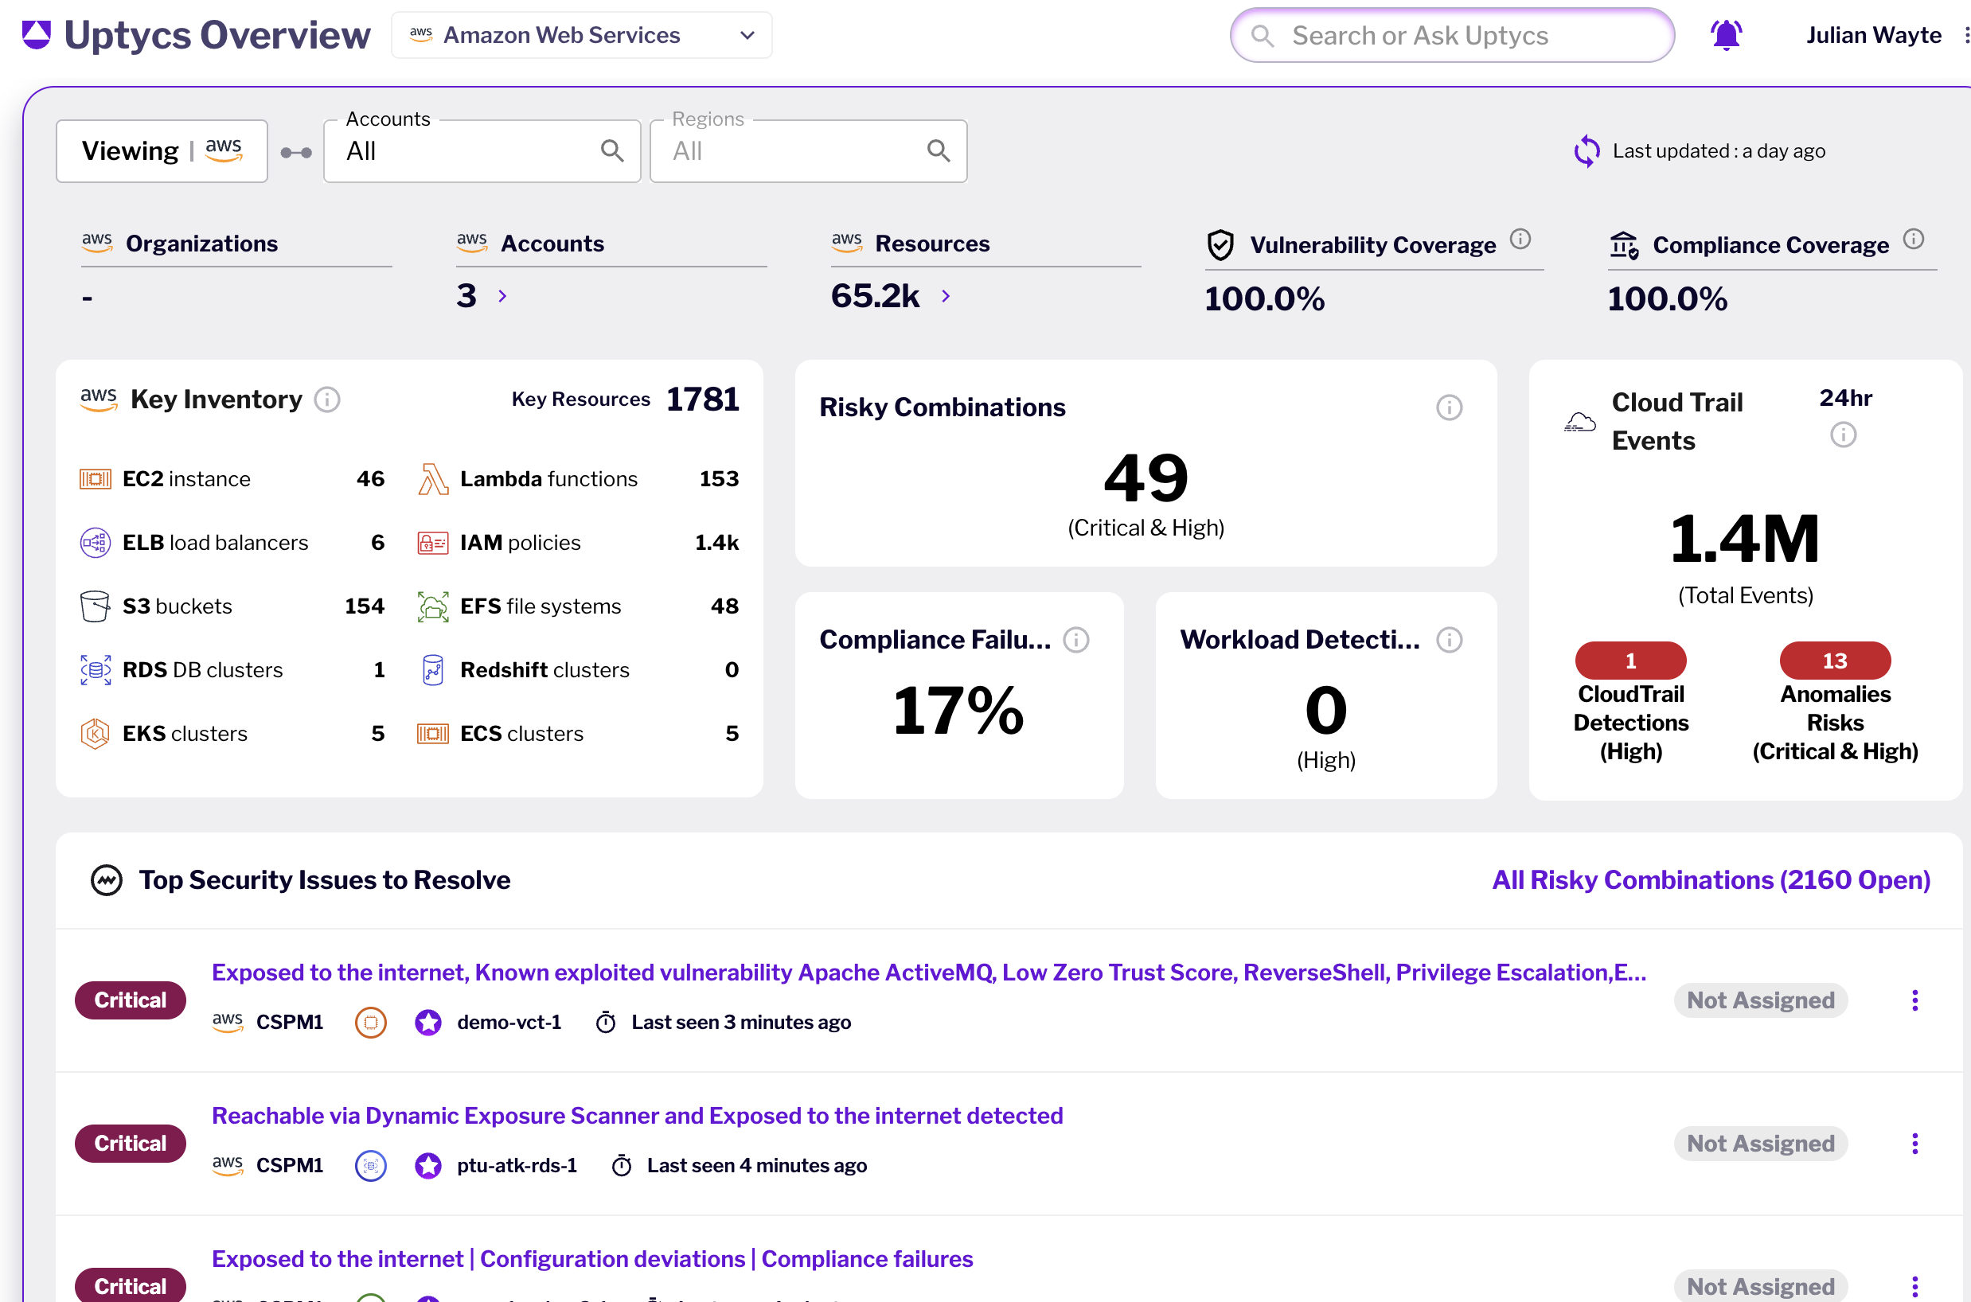Click the Organizations heading

(202, 244)
